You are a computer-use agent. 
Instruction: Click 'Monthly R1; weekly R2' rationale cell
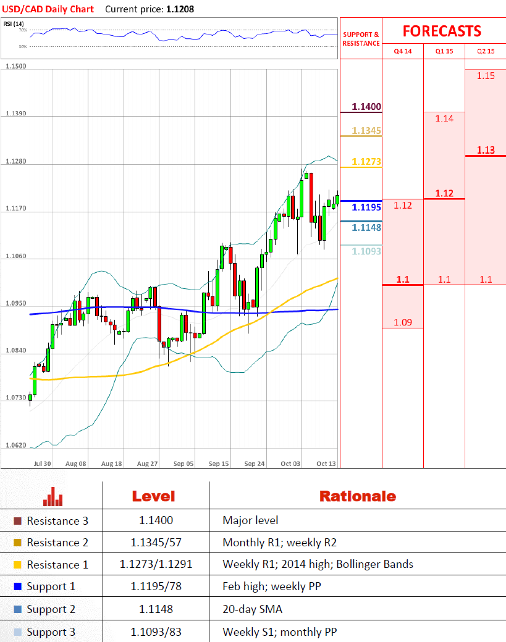(279, 543)
